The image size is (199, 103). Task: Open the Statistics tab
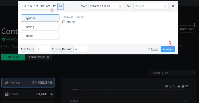13,57
